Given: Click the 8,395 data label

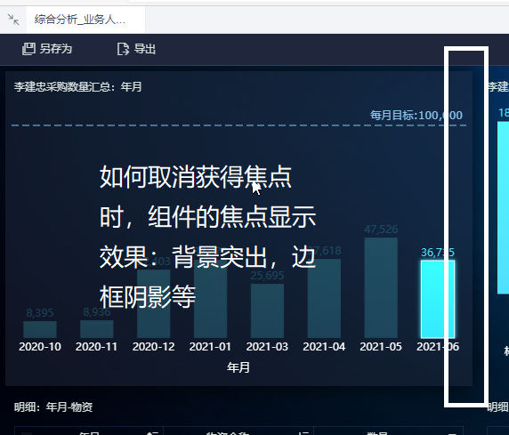Looking at the screenshot, I should (x=40, y=312).
